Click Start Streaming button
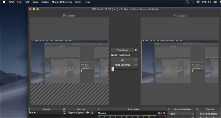Image resolution: width=221 pixels, height=118 pixels. (208, 114)
